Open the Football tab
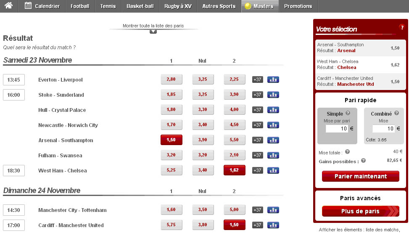 tap(80, 6)
